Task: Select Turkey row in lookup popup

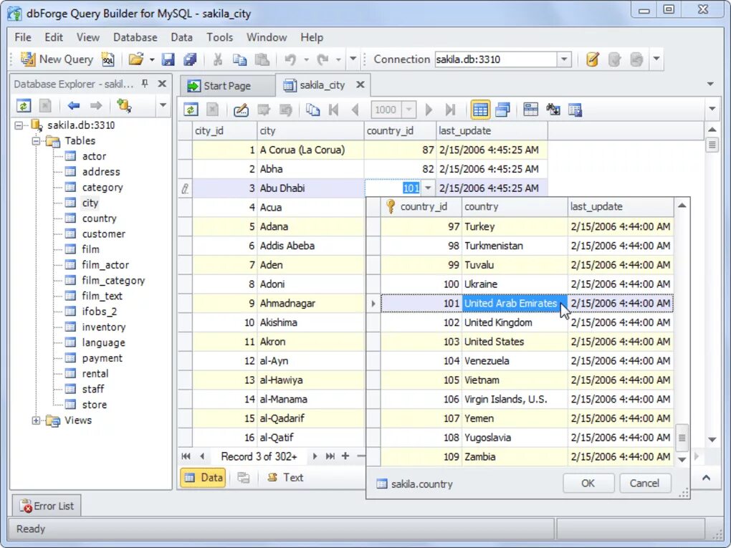Action: [x=527, y=226]
